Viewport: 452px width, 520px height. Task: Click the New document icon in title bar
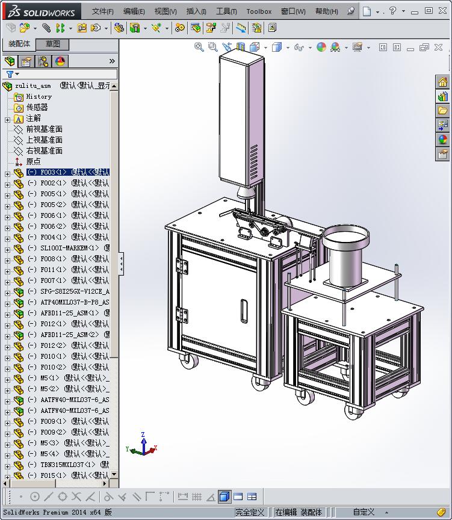tap(367, 11)
